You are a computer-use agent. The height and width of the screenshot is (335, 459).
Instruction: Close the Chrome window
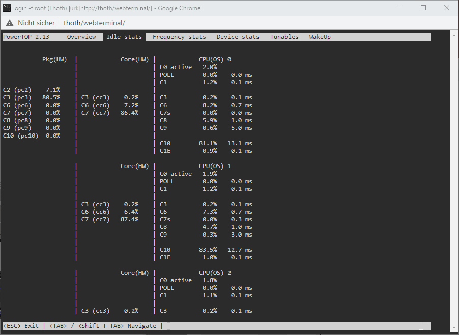446,8
